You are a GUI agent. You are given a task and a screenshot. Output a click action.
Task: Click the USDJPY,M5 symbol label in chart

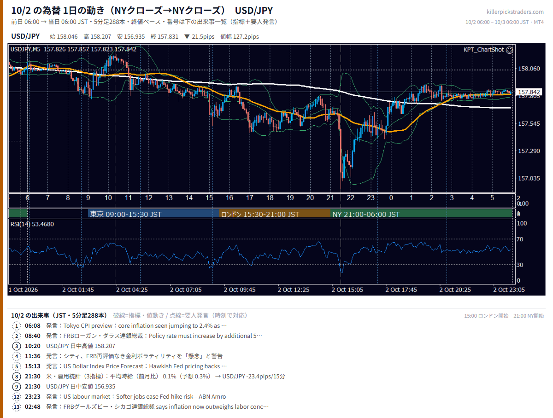click(x=25, y=49)
